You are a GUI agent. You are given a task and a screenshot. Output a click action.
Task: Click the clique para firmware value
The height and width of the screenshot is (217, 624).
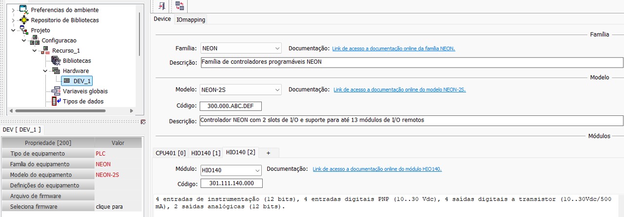(x=109, y=207)
